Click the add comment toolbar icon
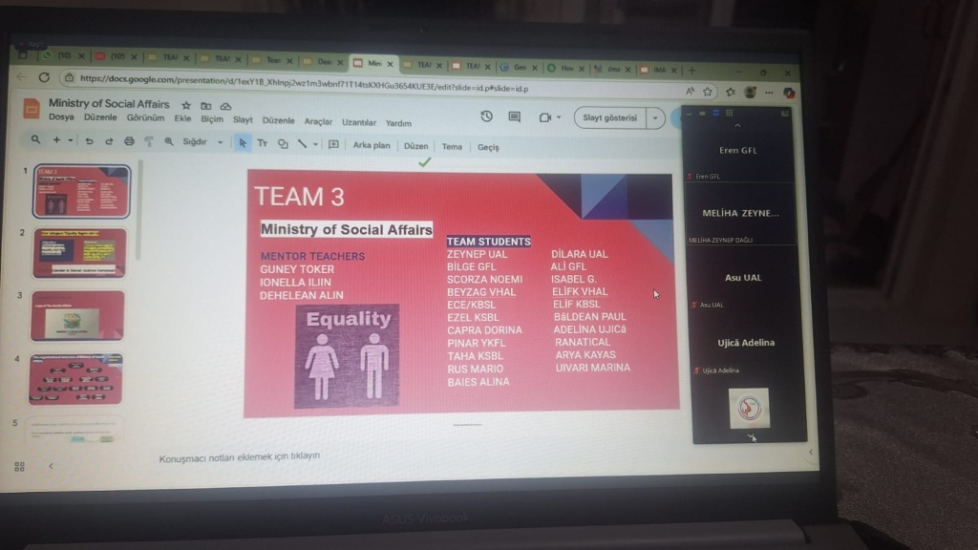 pos(333,145)
